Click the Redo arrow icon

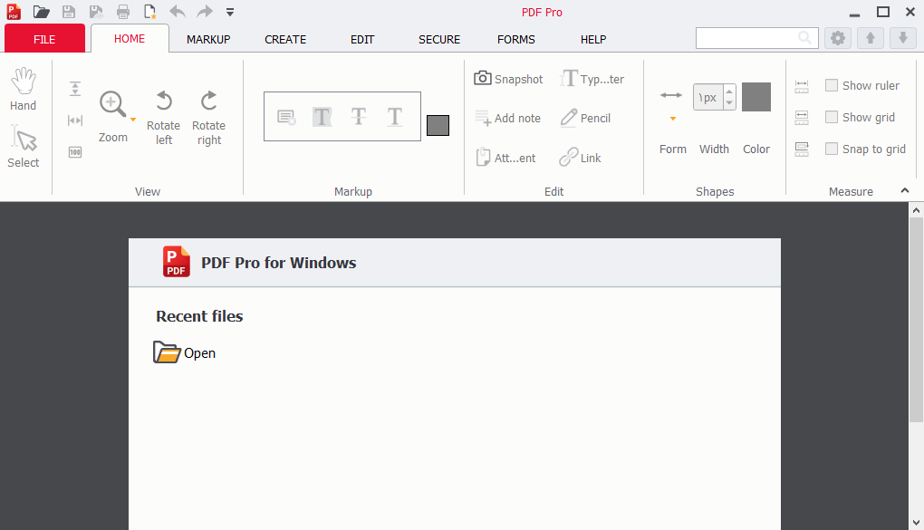[x=205, y=12]
